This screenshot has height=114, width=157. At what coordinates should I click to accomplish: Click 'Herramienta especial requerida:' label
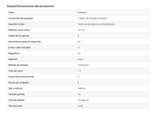(25, 42)
